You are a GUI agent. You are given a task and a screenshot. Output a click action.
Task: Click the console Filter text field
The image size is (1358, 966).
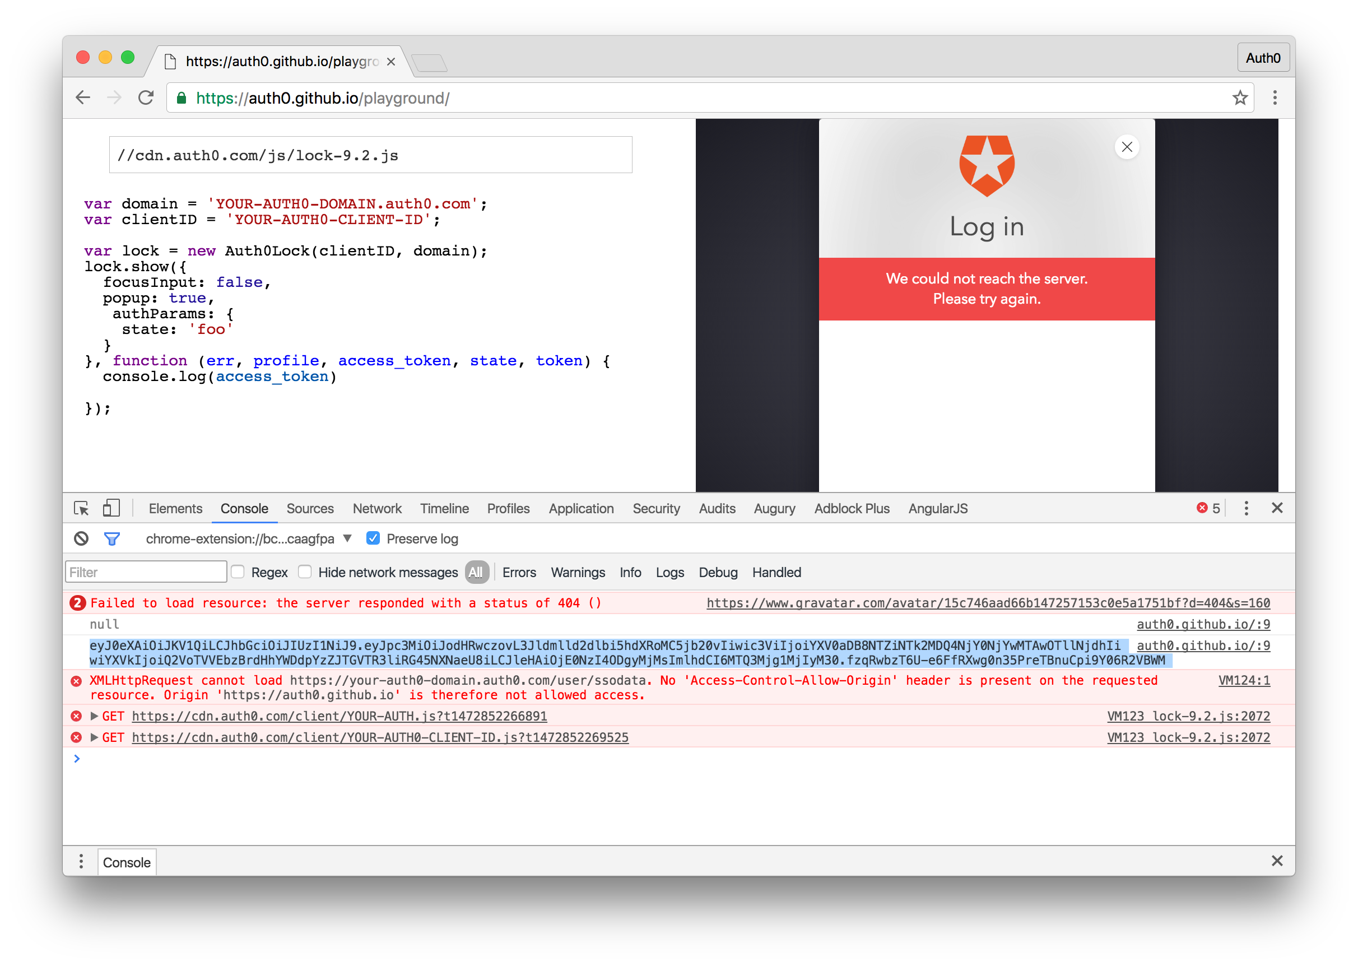point(146,572)
